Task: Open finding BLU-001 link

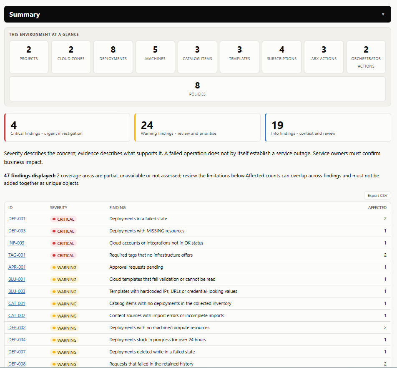Action: [x=17, y=279]
